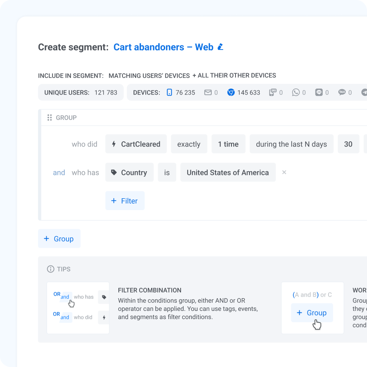Open the 'exactly' comparison dropdown

[189, 144]
